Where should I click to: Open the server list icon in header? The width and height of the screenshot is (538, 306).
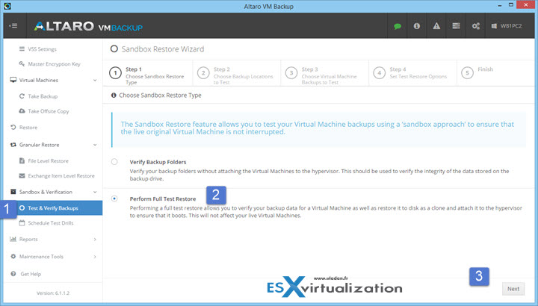tap(456, 26)
